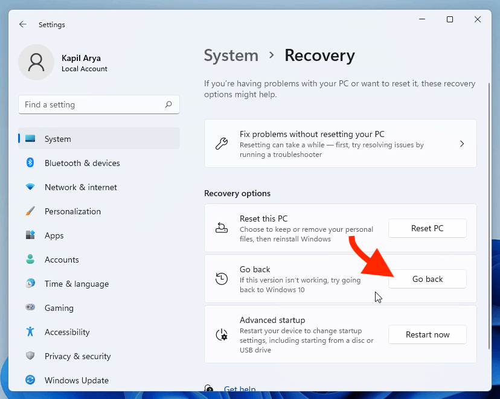Click the Personalization brush icon
Screen dimensions: 500x399
[30, 211]
